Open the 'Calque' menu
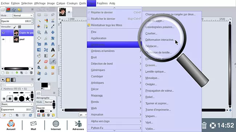This screenshot has width=236, height=132. pos(61,3)
